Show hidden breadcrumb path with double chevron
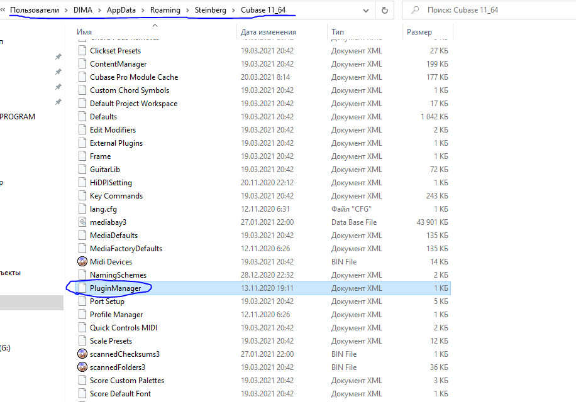This screenshot has width=576, height=402. [3, 10]
